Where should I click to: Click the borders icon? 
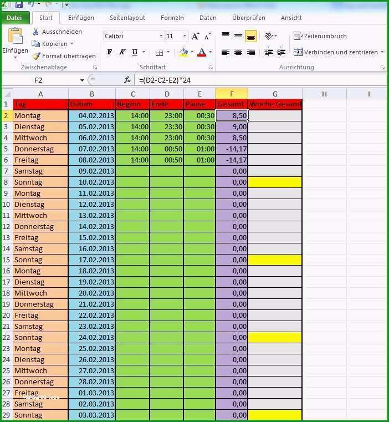point(159,52)
